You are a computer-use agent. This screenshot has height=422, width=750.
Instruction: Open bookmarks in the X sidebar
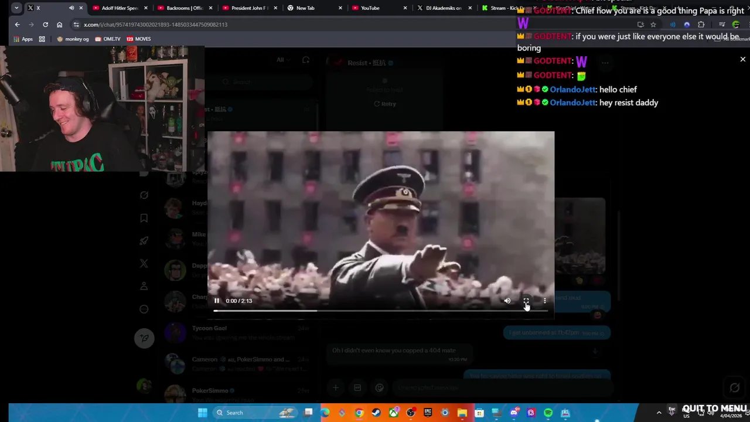click(144, 218)
